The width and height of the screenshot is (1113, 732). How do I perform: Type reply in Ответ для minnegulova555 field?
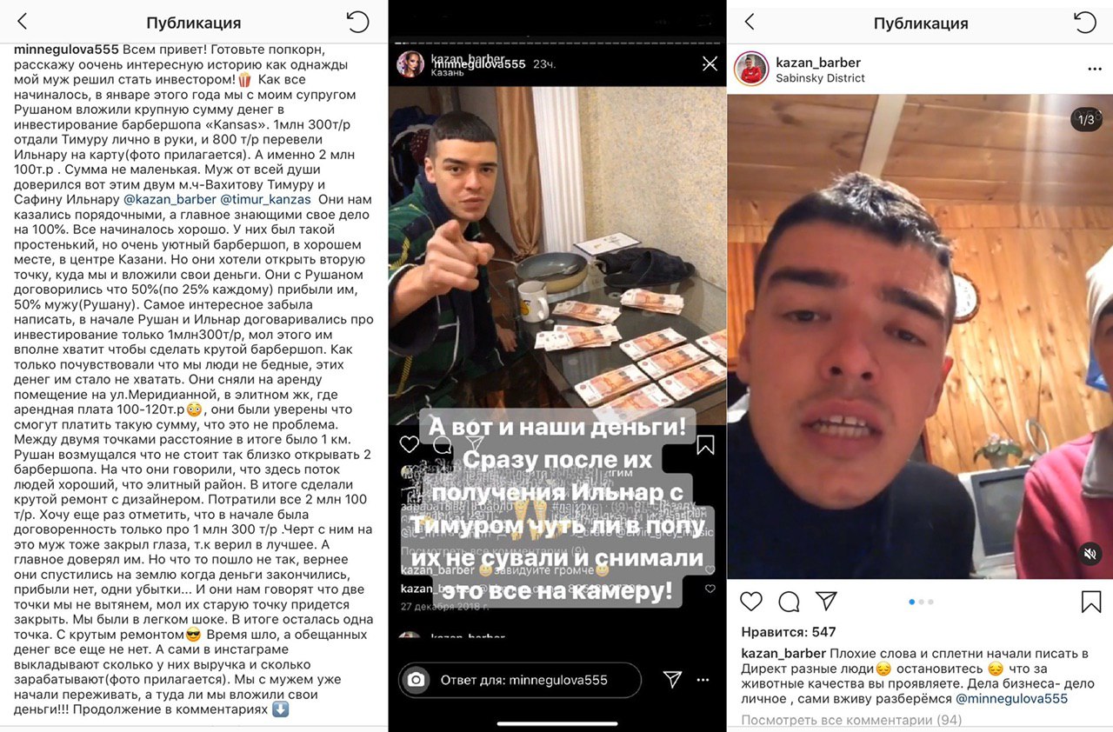coord(520,680)
